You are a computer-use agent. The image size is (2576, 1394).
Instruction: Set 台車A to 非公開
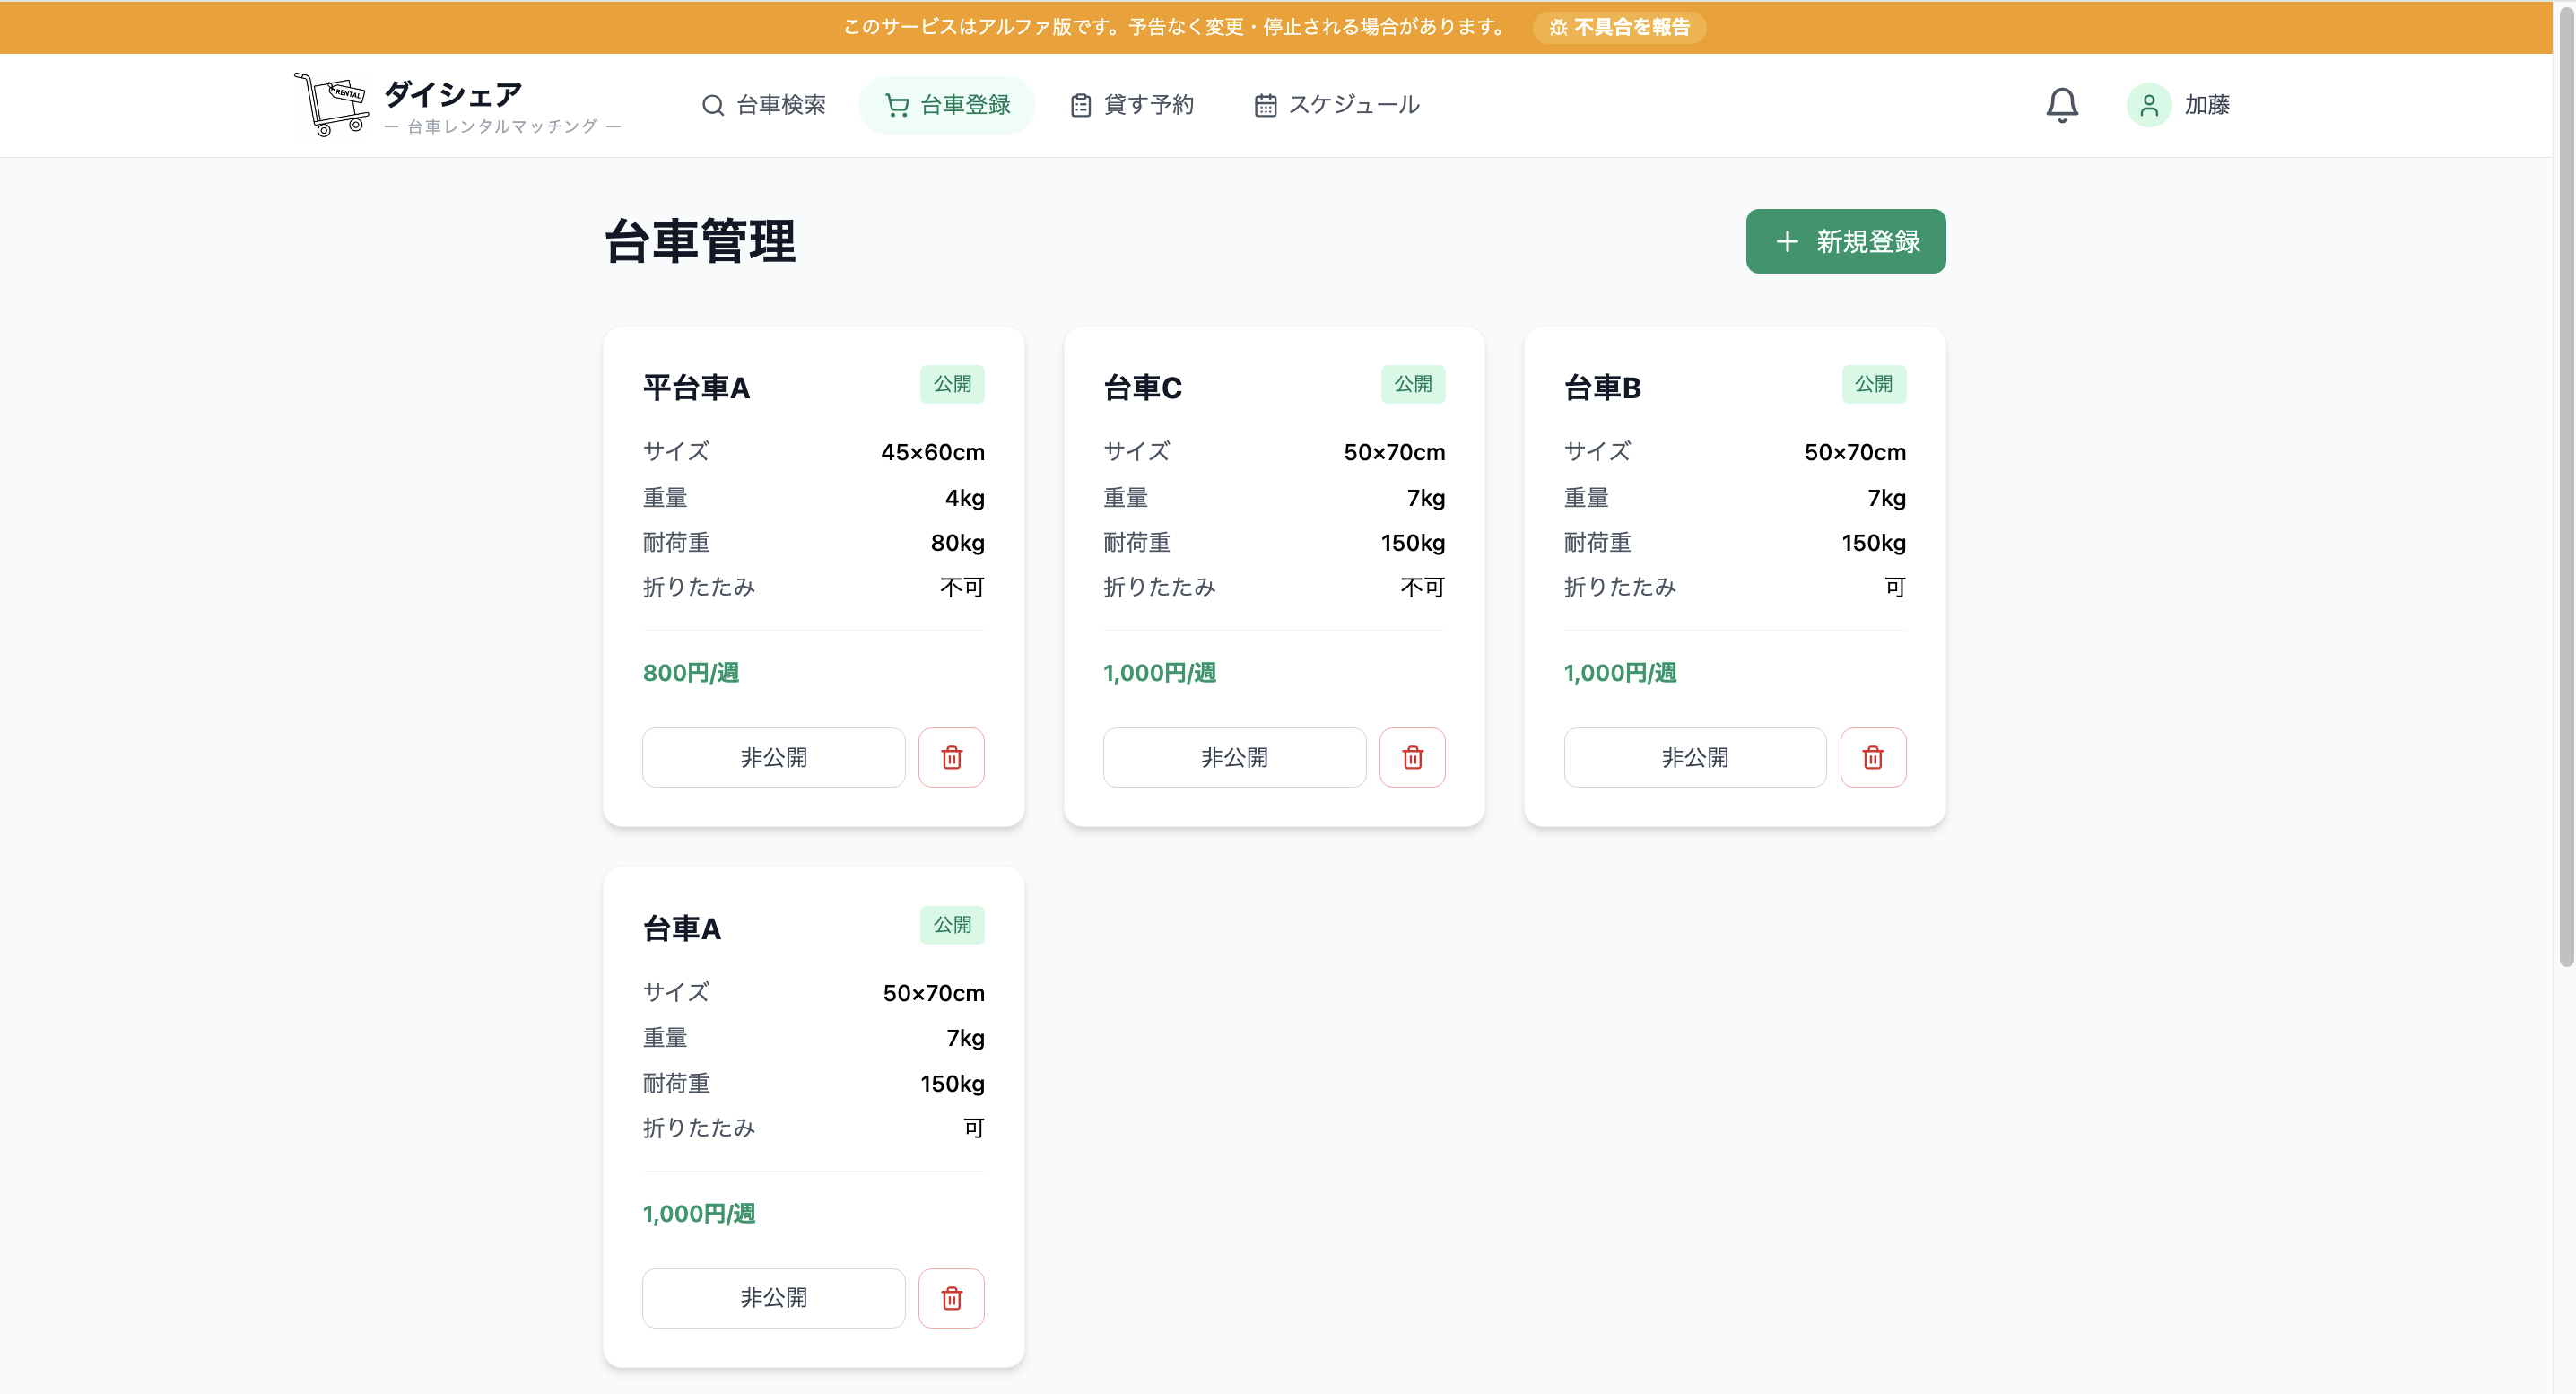point(773,1298)
